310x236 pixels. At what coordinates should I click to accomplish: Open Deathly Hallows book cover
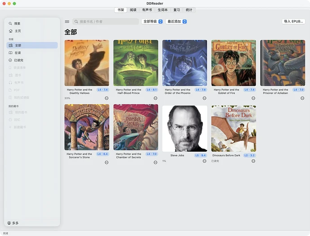pyautogui.click(x=87, y=63)
